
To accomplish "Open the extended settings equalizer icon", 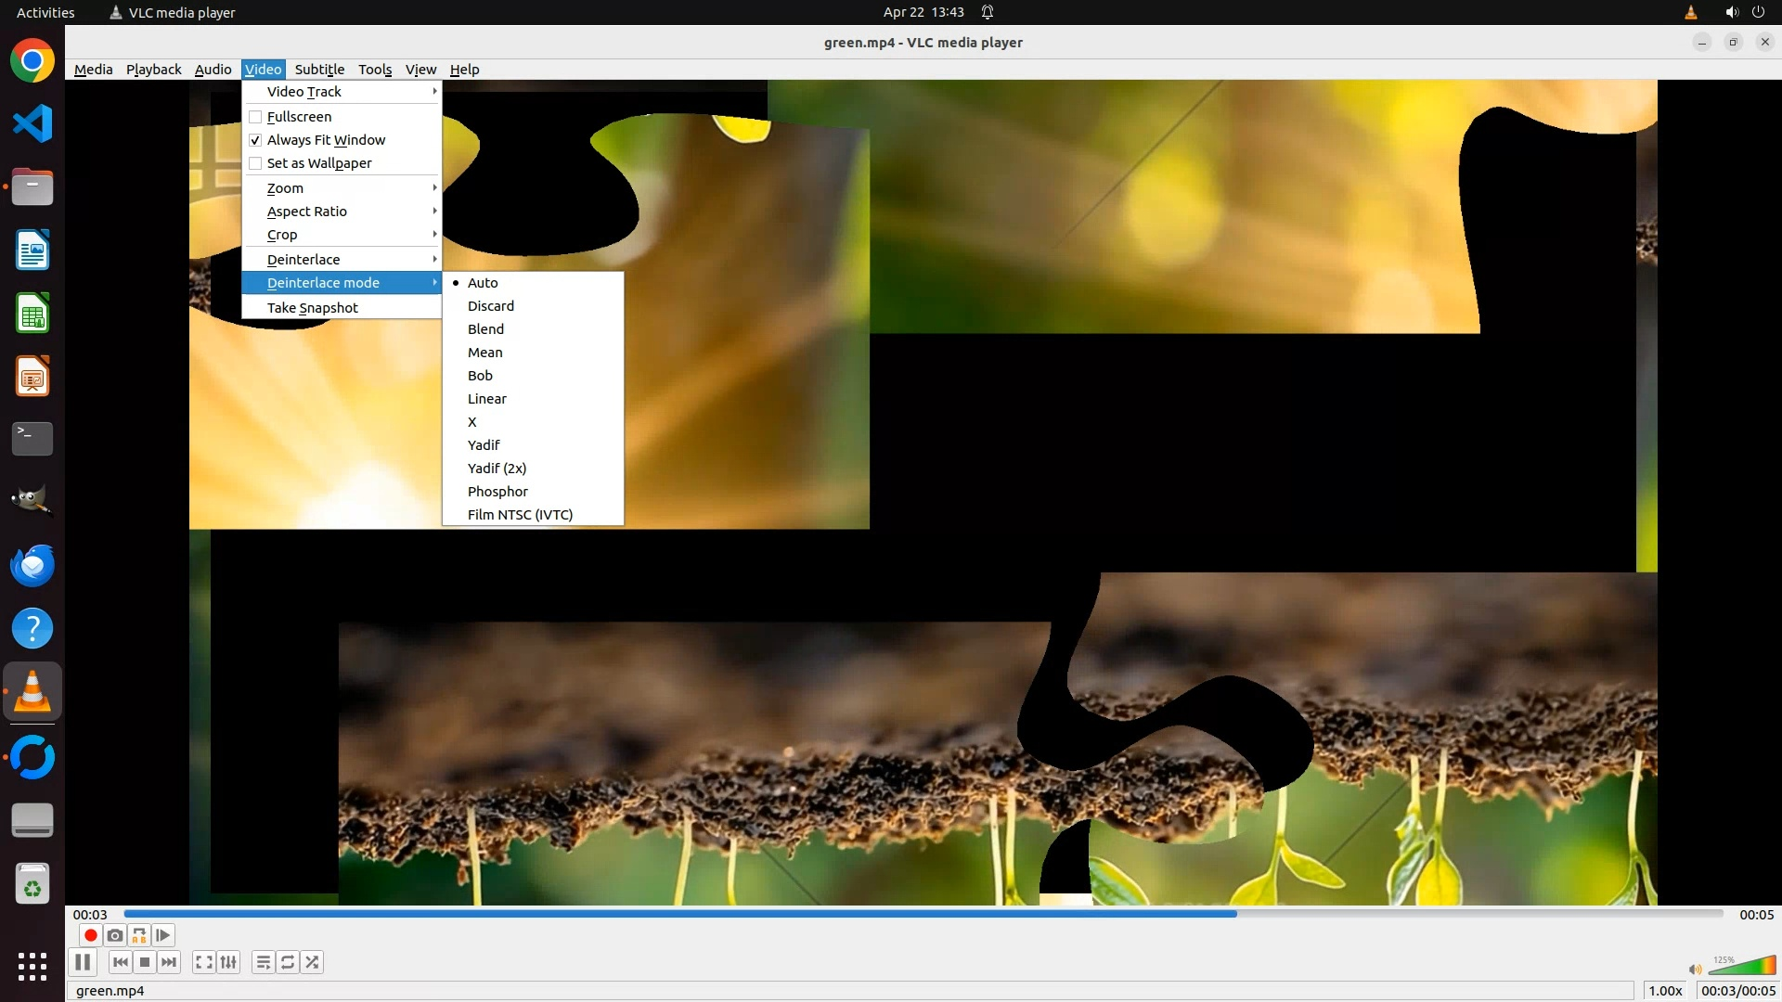I will click(x=228, y=962).
